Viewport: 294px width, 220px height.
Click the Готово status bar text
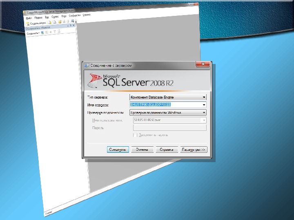click(x=48, y=213)
